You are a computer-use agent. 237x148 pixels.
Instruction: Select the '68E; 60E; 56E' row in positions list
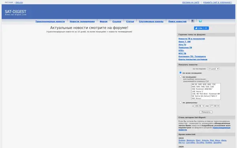206,87
